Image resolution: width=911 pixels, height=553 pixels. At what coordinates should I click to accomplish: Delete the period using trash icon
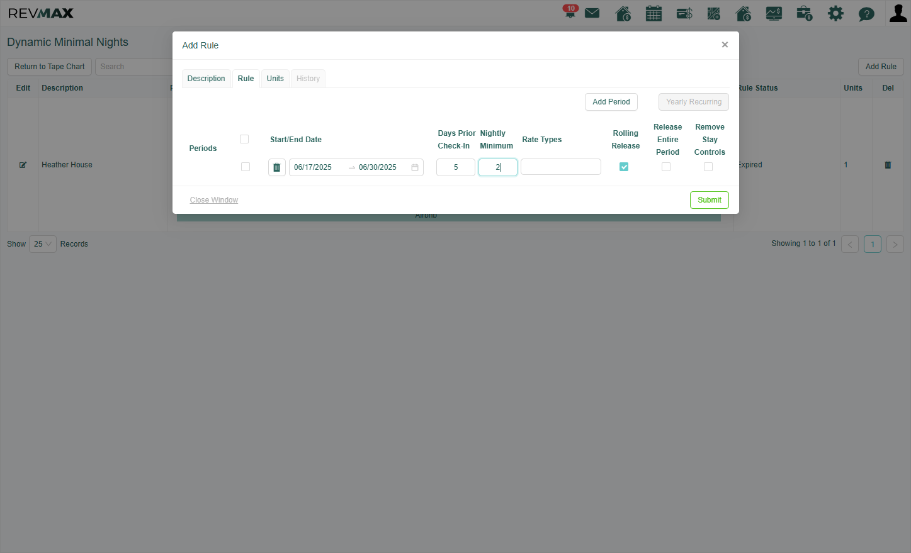point(277,167)
